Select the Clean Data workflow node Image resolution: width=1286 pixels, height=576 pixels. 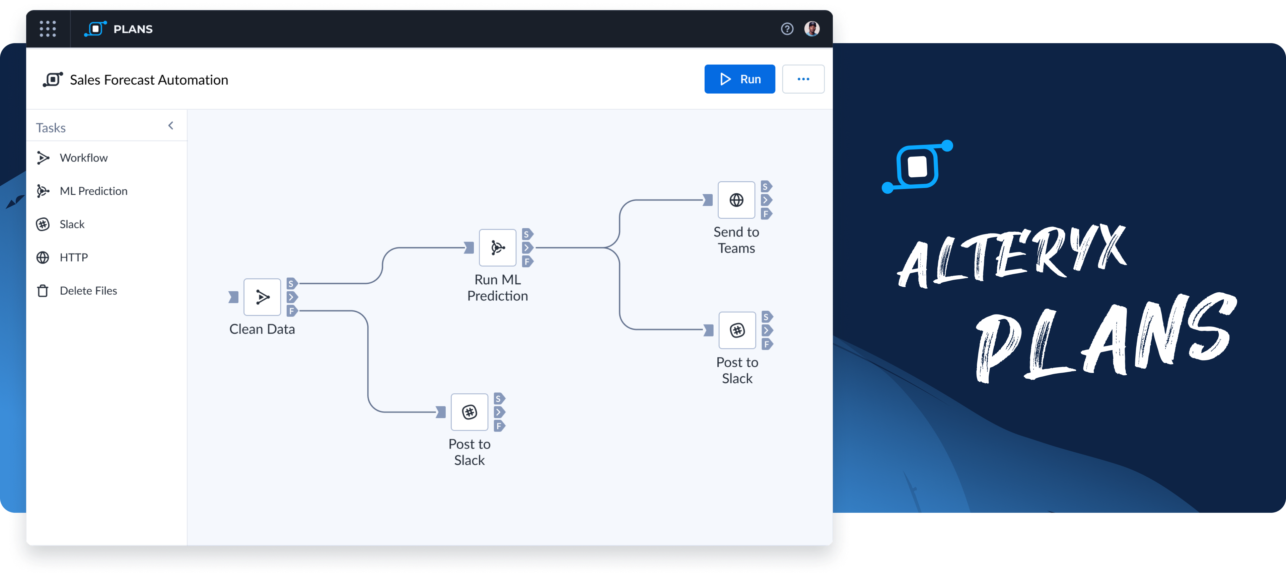[x=262, y=297]
